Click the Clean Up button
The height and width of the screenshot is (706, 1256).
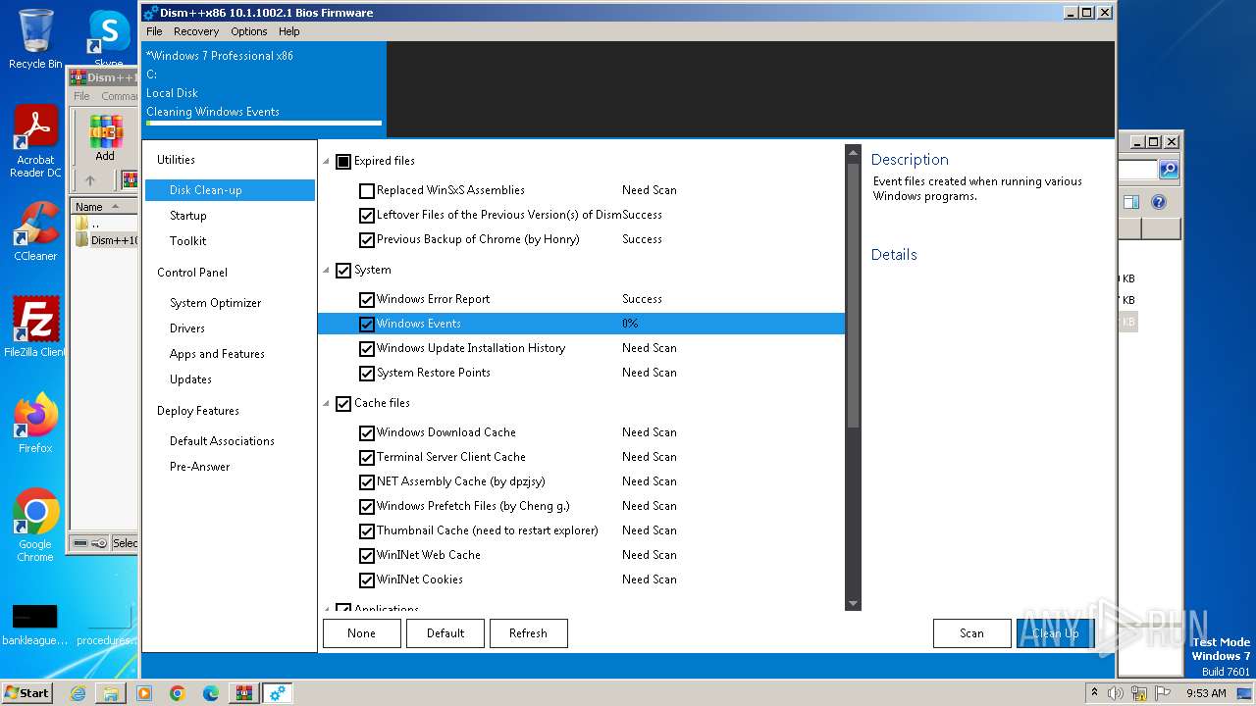(x=1055, y=633)
